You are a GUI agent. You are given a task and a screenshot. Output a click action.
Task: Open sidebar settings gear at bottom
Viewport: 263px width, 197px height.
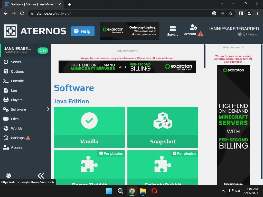pyautogui.click(x=9, y=176)
